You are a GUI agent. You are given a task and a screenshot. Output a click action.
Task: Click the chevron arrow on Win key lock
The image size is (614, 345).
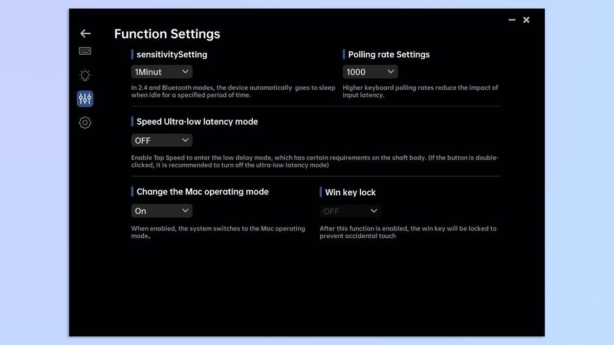[374, 211]
